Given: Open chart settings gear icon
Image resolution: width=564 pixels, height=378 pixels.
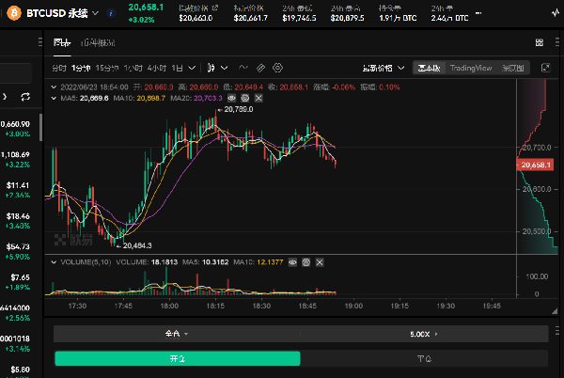Looking at the screenshot, I should coord(278,68).
